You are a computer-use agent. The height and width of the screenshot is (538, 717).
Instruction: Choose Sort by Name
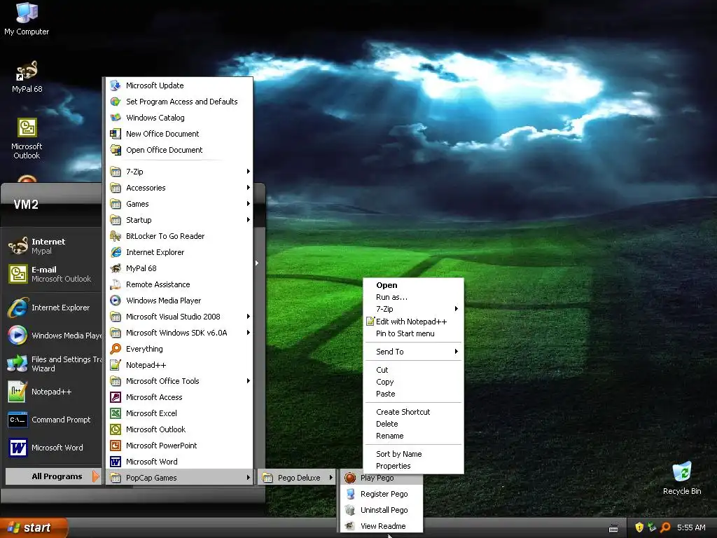tap(413, 454)
